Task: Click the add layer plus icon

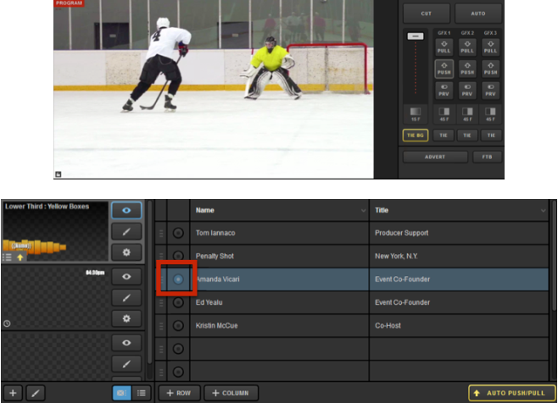Action: click(12, 393)
